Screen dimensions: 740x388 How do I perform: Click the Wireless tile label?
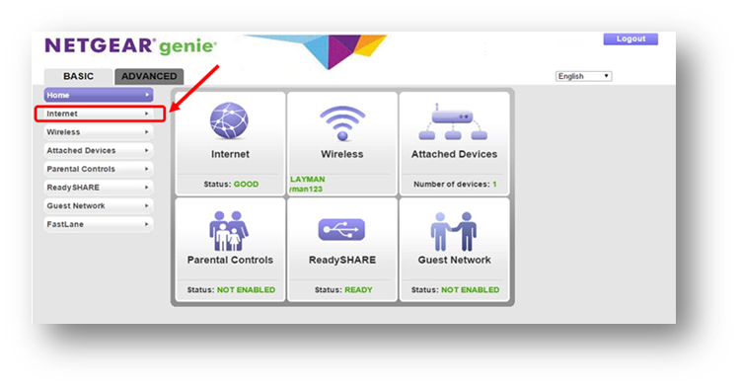[342, 154]
